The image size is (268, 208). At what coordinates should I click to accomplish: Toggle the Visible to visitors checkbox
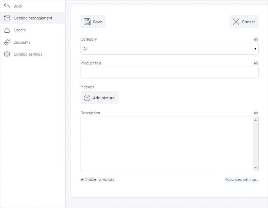tap(82, 179)
